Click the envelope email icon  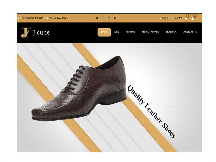(19, 18)
